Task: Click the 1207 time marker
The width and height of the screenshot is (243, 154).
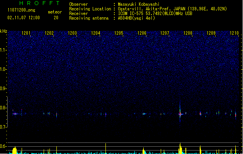Action: pyautogui.click(x=165, y=33)
